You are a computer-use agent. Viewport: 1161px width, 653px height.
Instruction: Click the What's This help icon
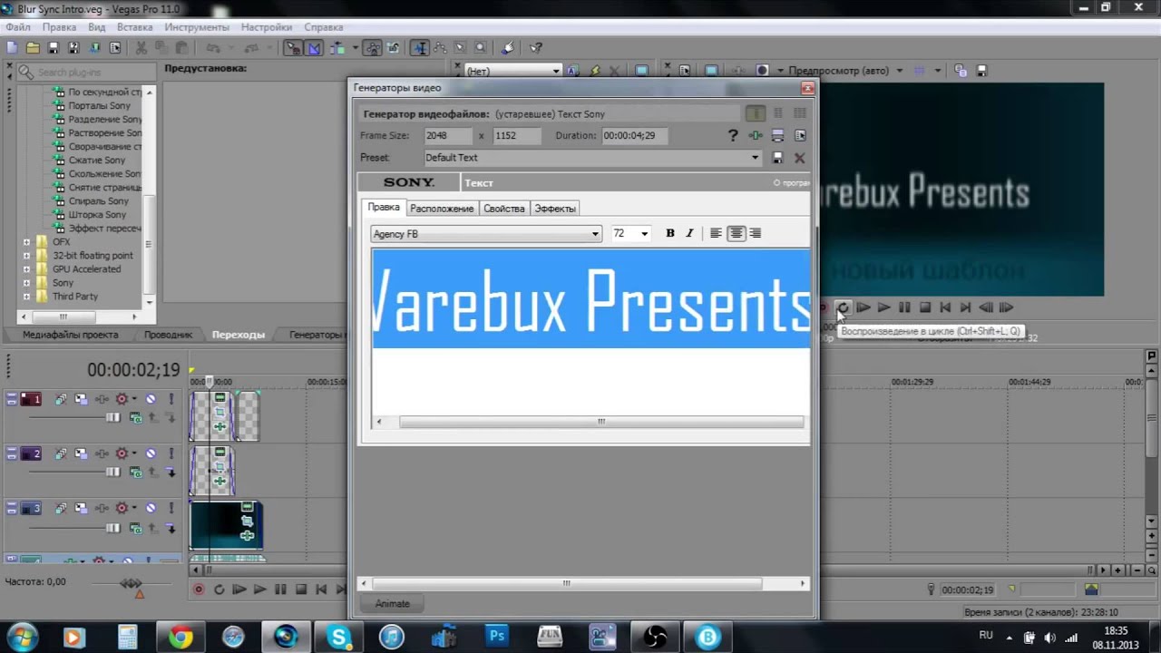pyautogui.click(x=535, y=48)
